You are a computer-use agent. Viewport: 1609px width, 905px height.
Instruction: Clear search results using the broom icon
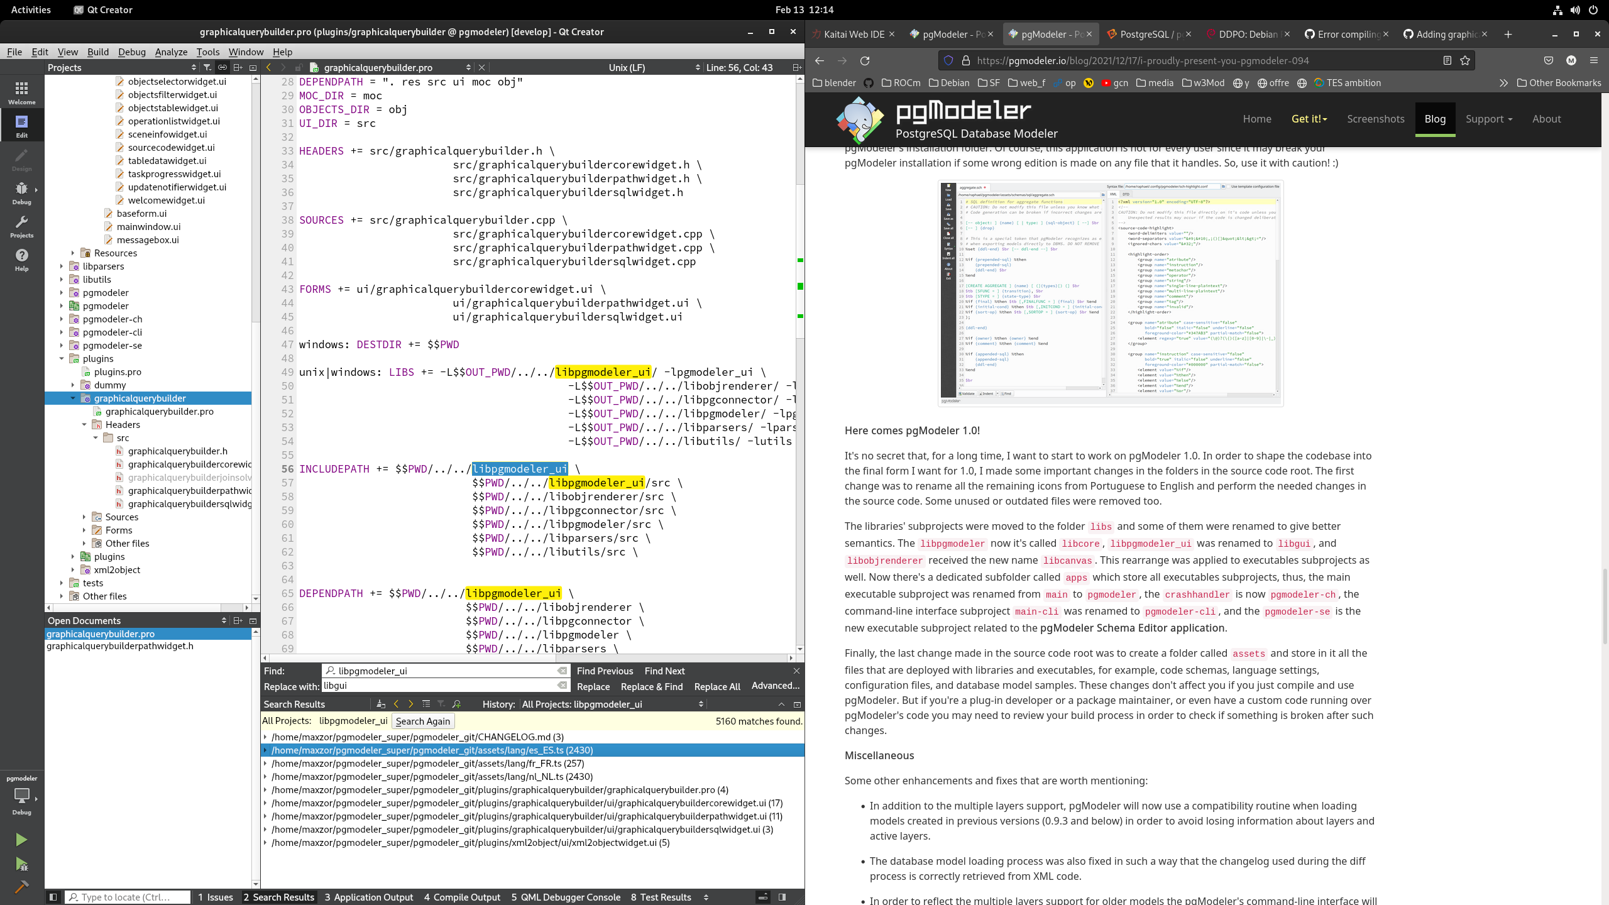[x=380, y=704]
